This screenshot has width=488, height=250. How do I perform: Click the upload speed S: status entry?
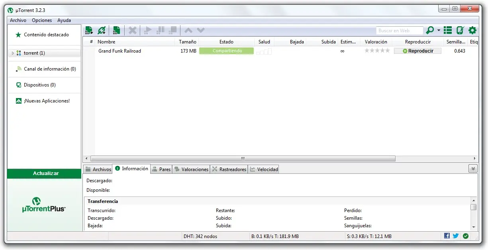(x=369, y=236)
